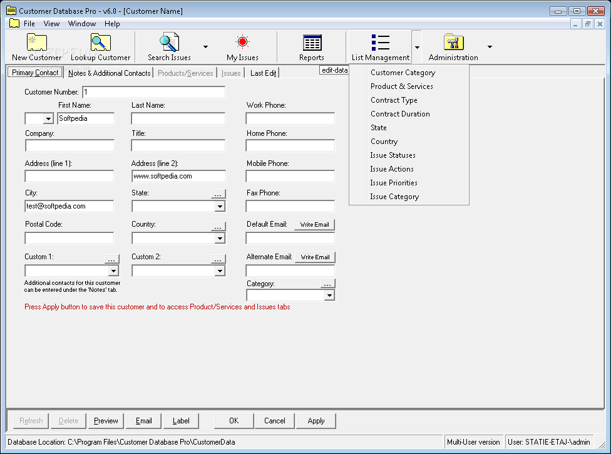Click the ellipsis button beside Country
The width and height of the screenshot is (611, 454).
(x=218, y=226)
